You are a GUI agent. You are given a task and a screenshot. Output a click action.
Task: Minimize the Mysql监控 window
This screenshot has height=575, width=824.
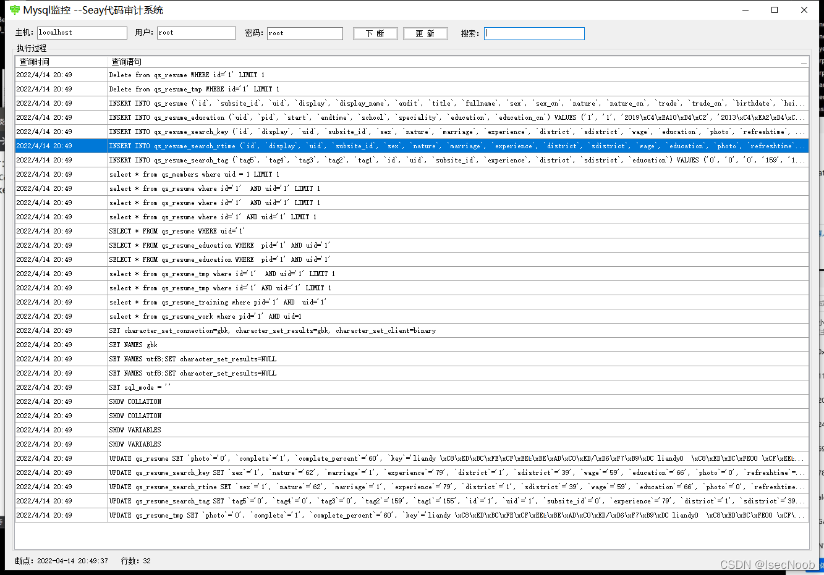(745, 10)
